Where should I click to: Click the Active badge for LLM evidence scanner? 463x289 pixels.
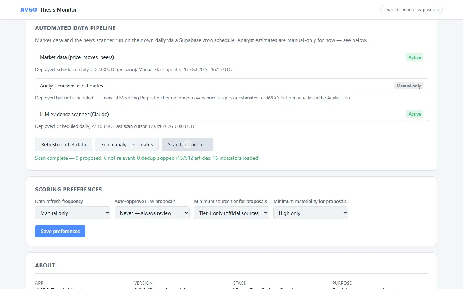click(x=415, y=114)
